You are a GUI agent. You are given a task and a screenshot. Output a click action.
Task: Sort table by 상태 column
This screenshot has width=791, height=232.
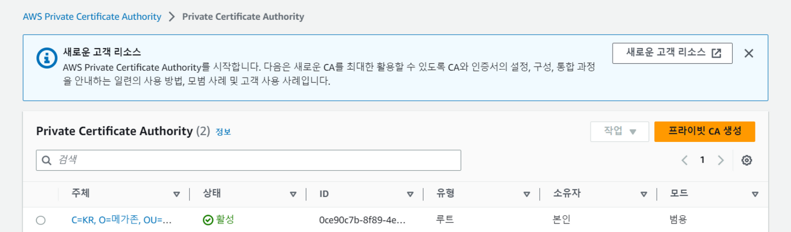(x=293, y=194)
